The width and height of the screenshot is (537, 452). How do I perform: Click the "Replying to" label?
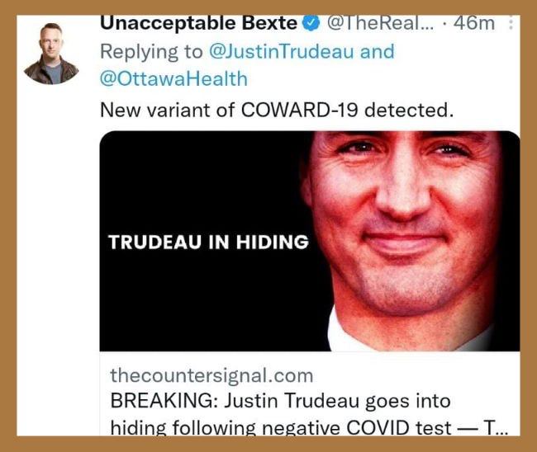pos(151,52)
